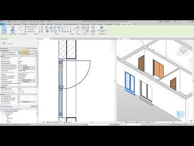Select the Copy tool in Modify panel
The image size is (194, 146).
(51, 31)
